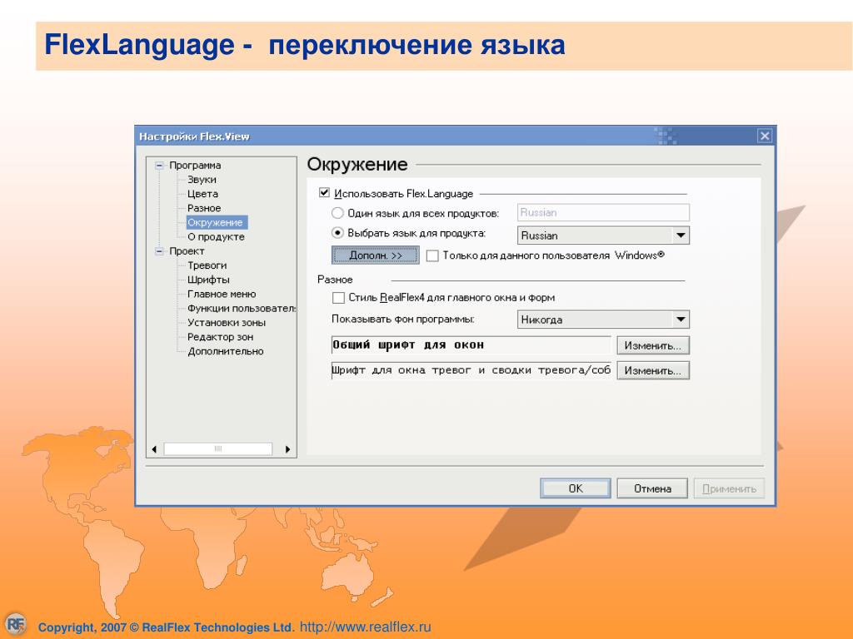853x639 pixels.
Task: Select Тревоги under Проект
Action: click(x=207, y=265)
